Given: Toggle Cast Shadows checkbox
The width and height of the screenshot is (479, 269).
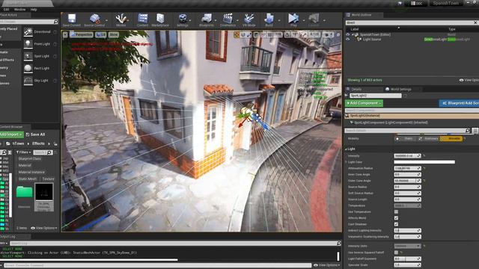Looking at the screenshot, I should [x=396, y=224].
